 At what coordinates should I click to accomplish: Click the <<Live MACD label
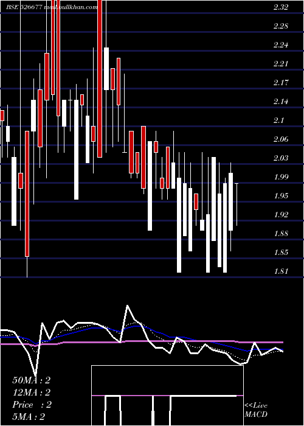256,410
